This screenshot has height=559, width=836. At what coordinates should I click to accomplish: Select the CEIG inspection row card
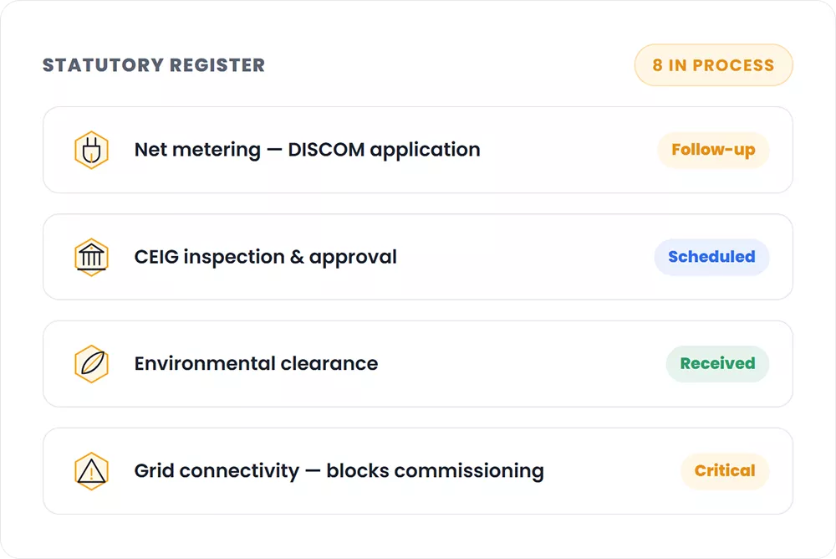tap(418, 257)
